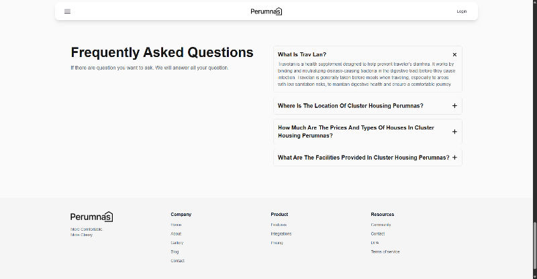Click the Perumnas logo in the footer
The width and height of the screenshot is (537, 279).
[x=91, y=217]
